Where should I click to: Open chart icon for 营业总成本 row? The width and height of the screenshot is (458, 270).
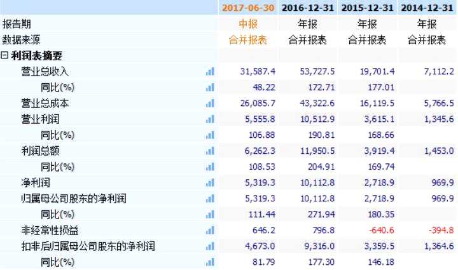coord(210,103)
